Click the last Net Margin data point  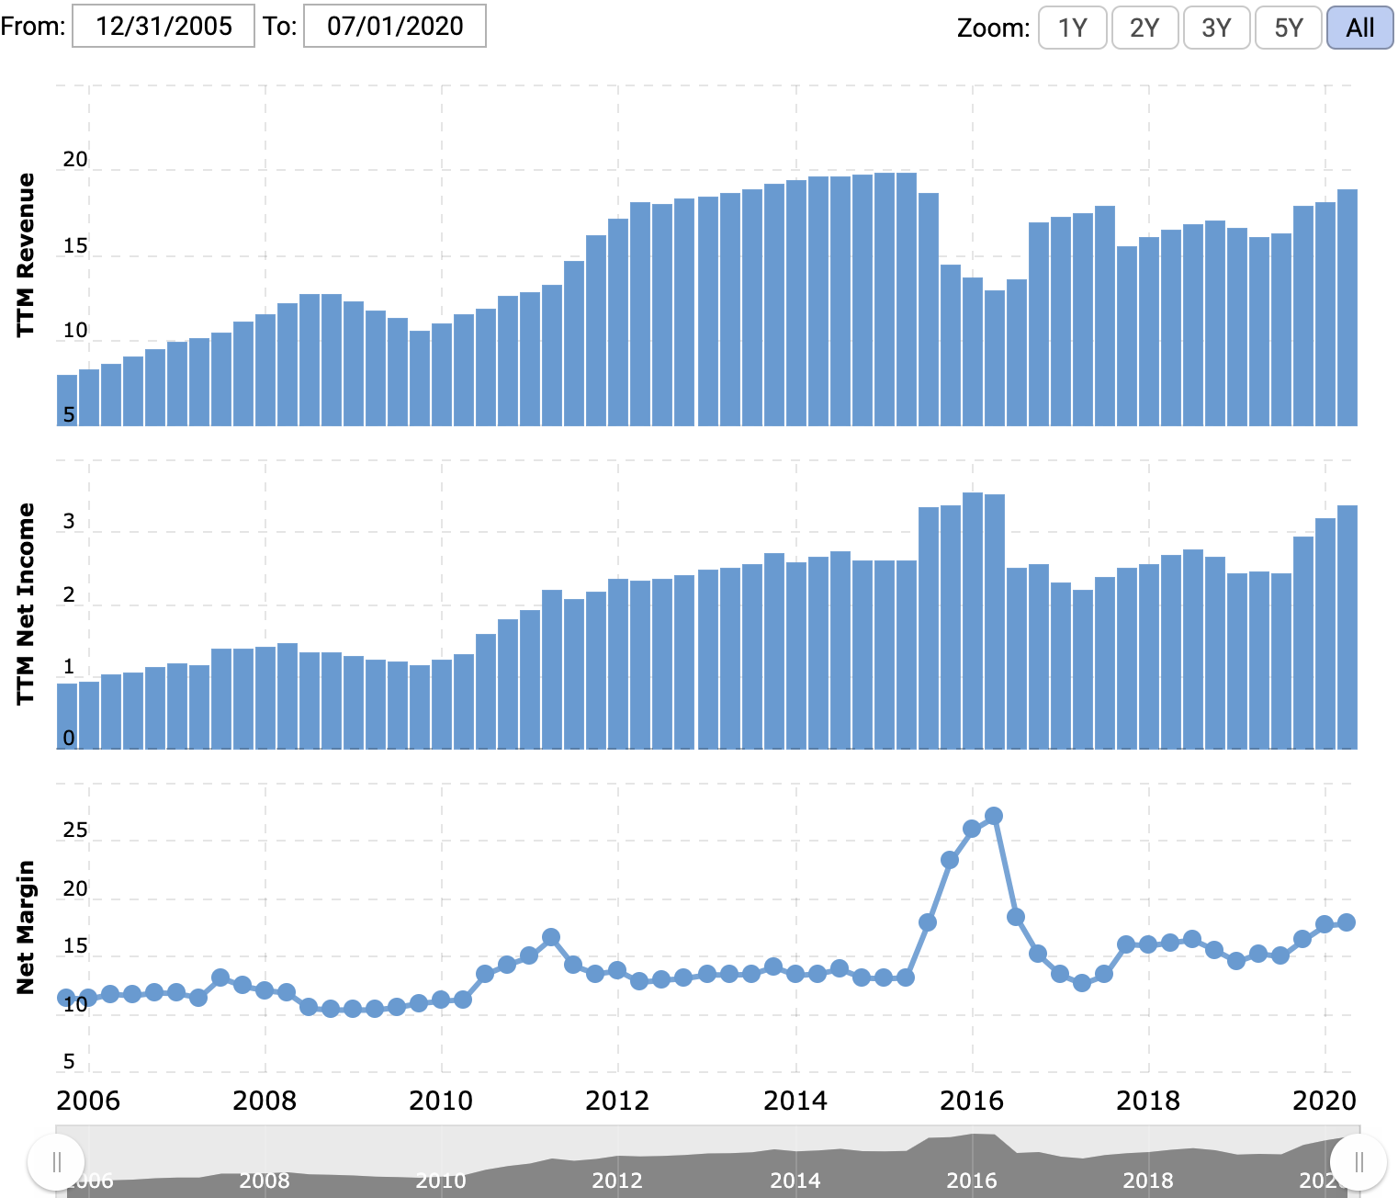pyautogui.click(x=1347, y=922)
